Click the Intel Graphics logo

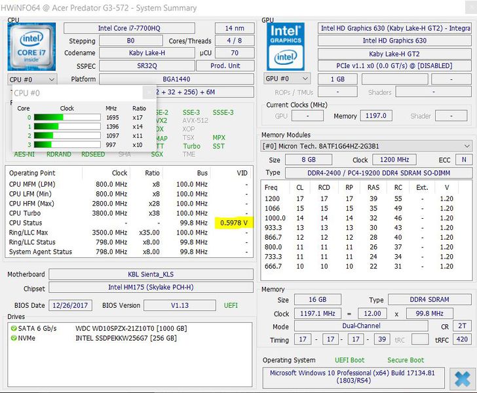[x=286, y=47]
